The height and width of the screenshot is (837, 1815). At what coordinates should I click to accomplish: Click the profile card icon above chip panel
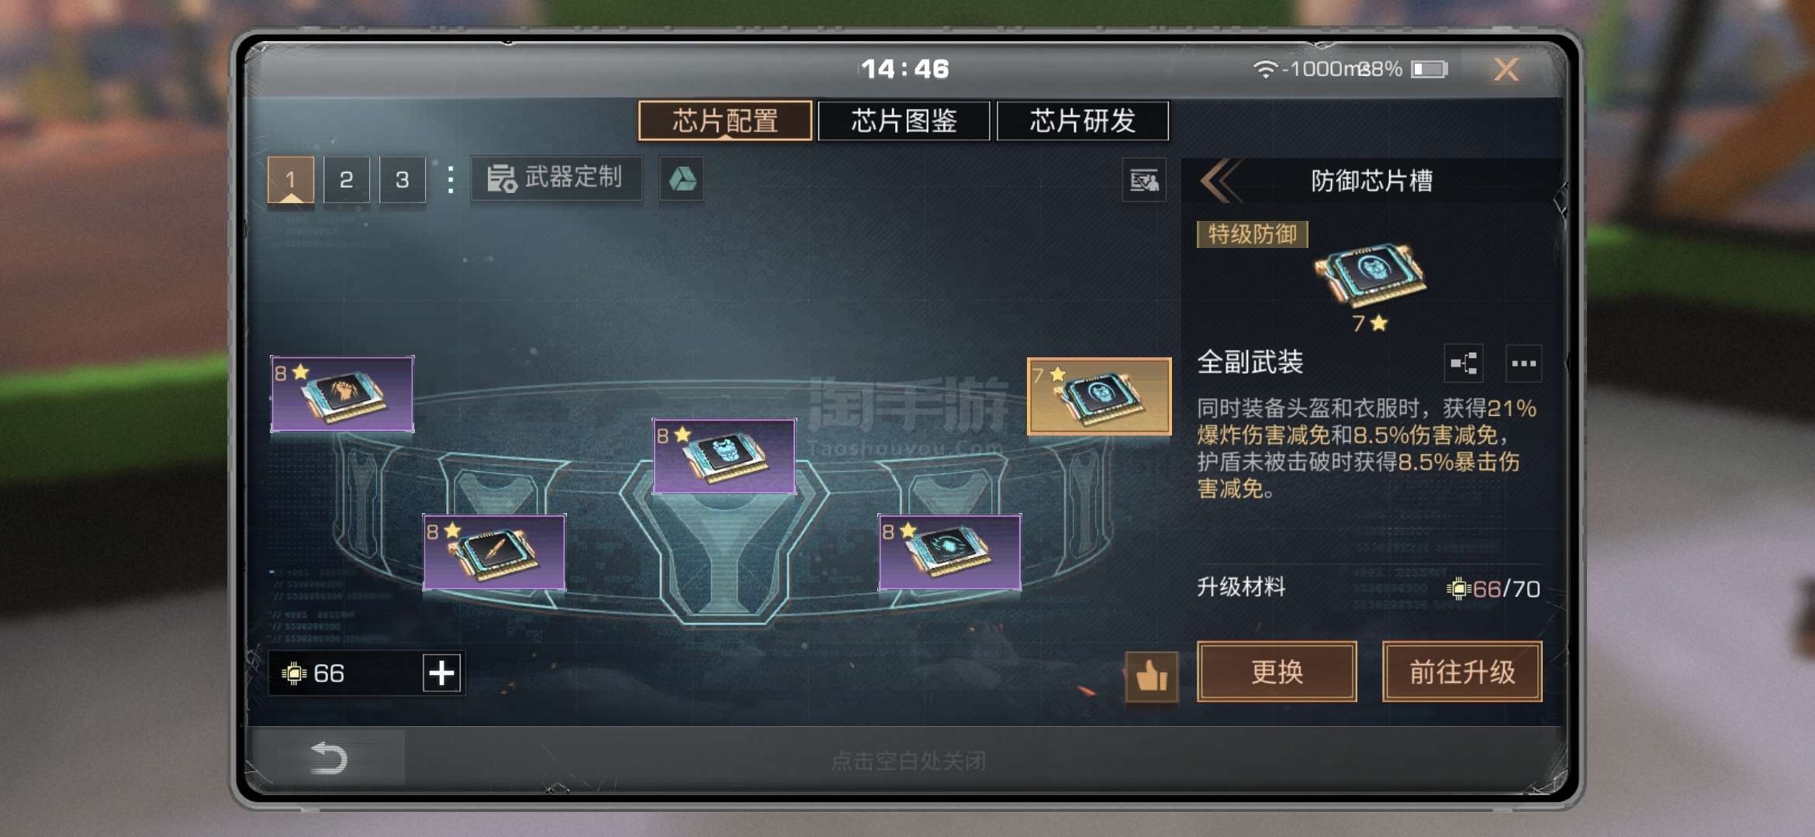point(1144,181)
